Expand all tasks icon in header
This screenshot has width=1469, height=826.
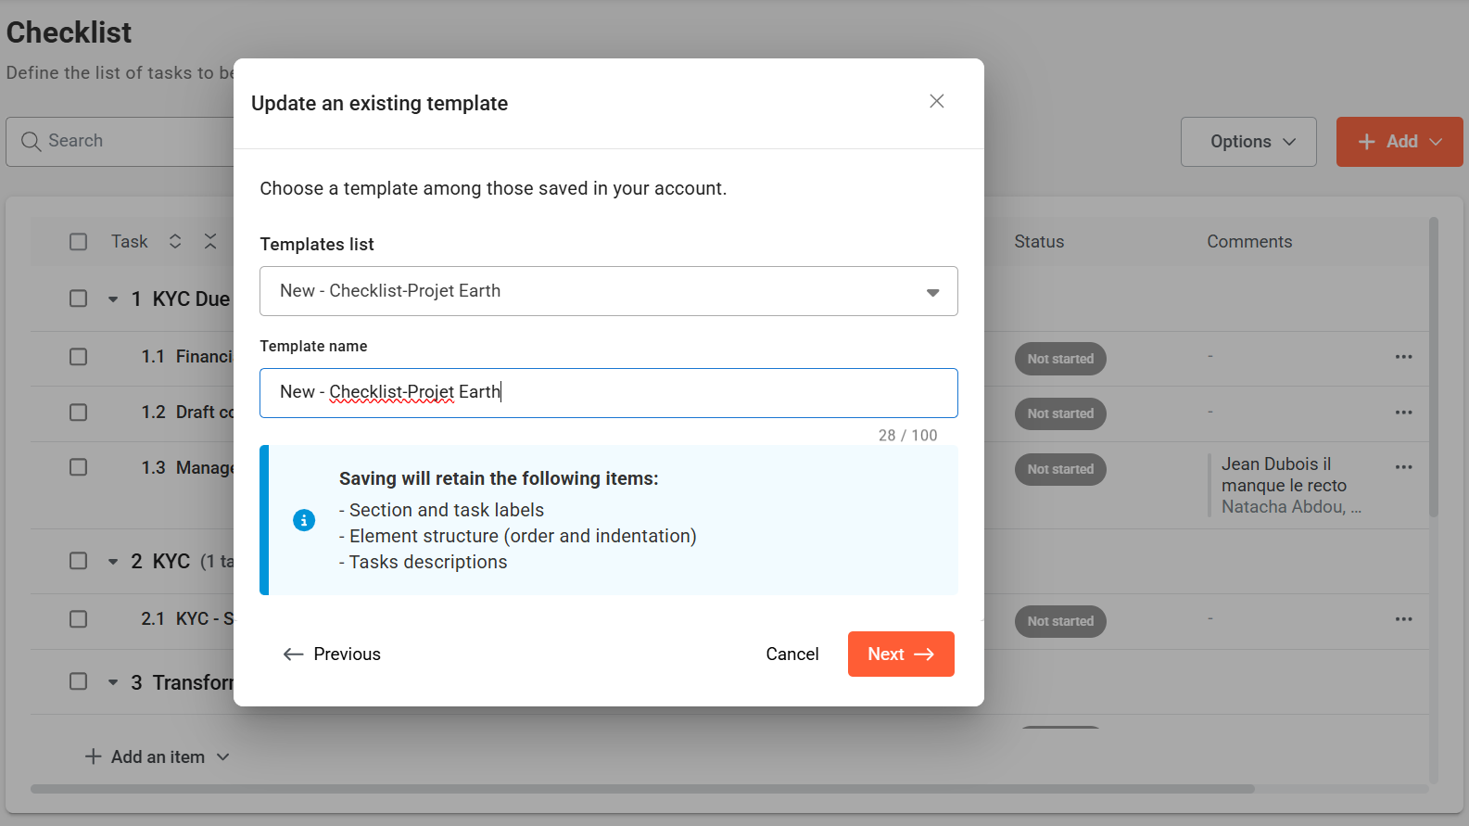pos(175,241)
